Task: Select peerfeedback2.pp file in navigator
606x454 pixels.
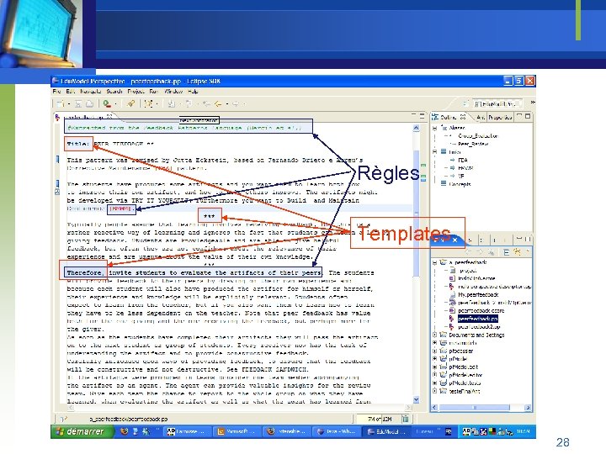Action: click(x=479, y=327)
